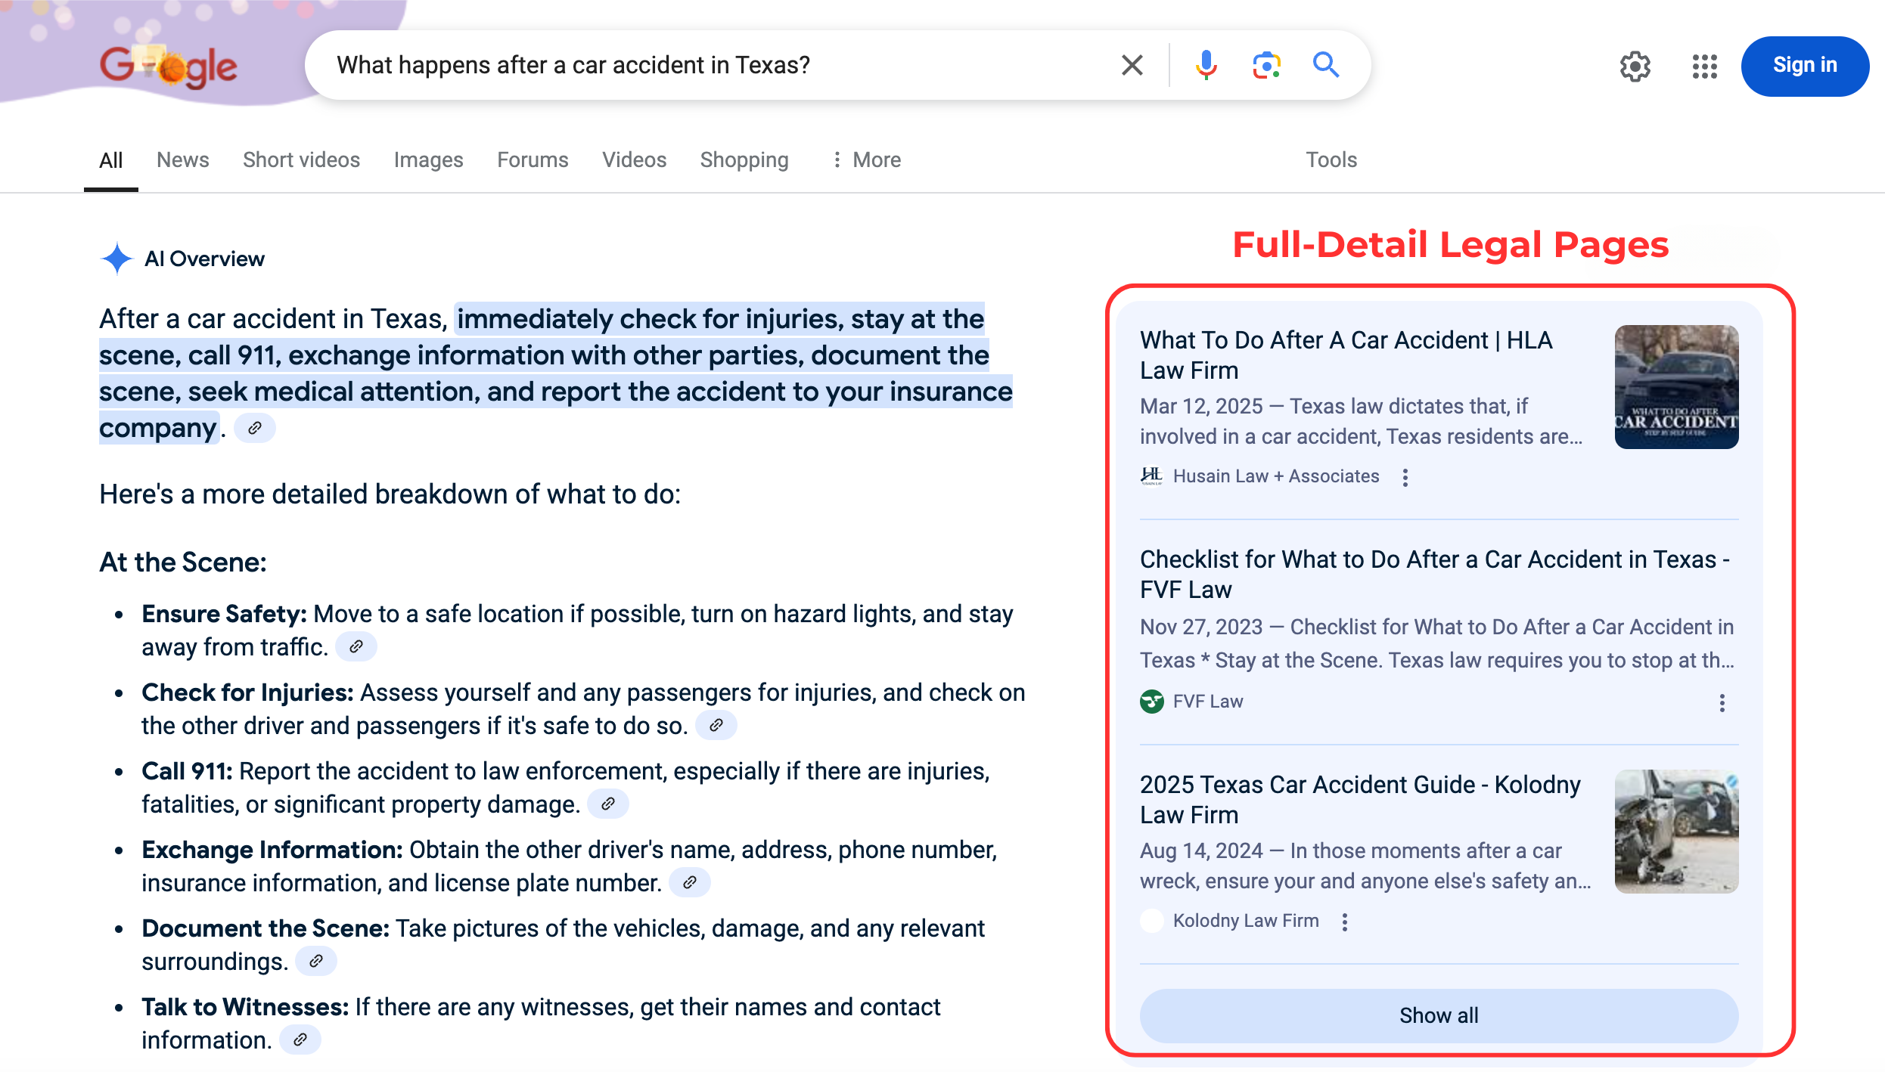This screenshot has height=1072, width=1885.
Task: Click the FVF Law source name
Action: pos(1208,702)
